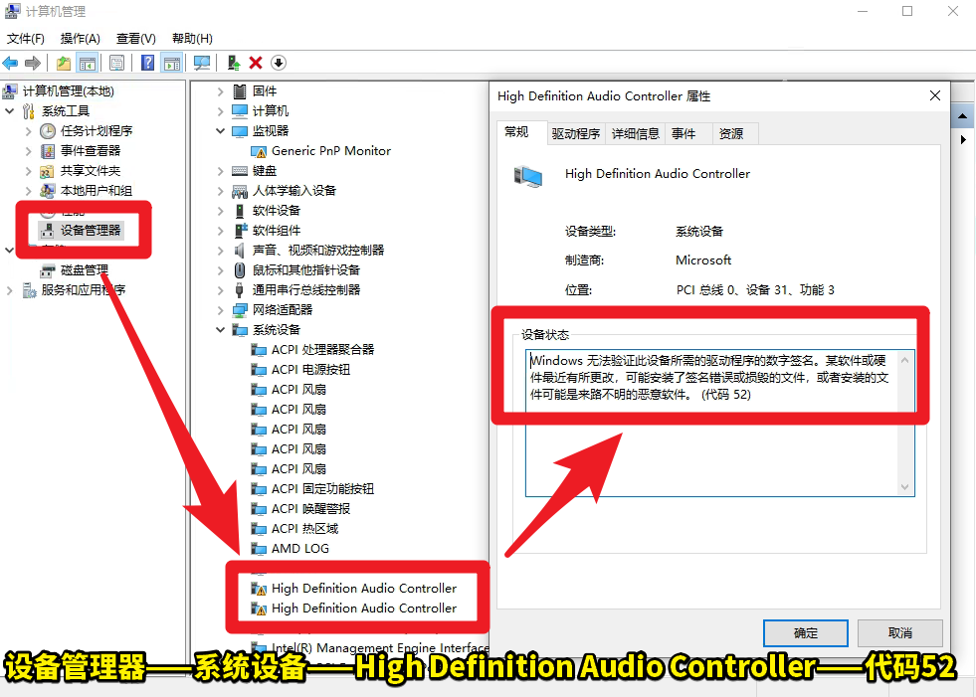Select 设备管理器 in the left tree
The height and width of the screenshot is (697, 976).
click(x=91, y=231)
